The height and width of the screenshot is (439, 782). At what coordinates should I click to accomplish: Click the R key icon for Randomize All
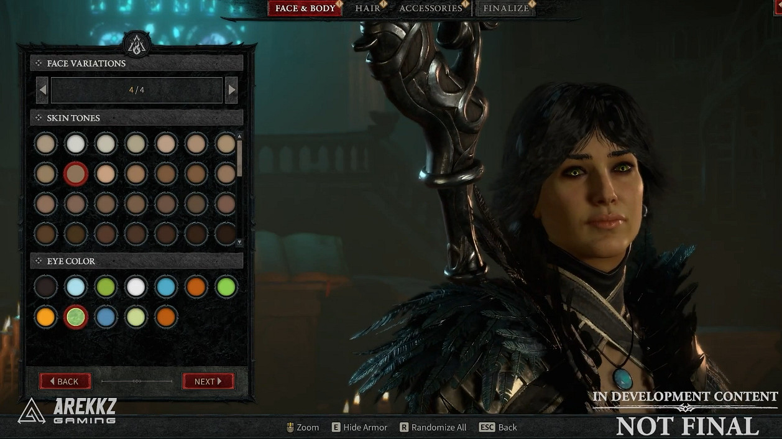pyautogui.click(x=404, y=427)
